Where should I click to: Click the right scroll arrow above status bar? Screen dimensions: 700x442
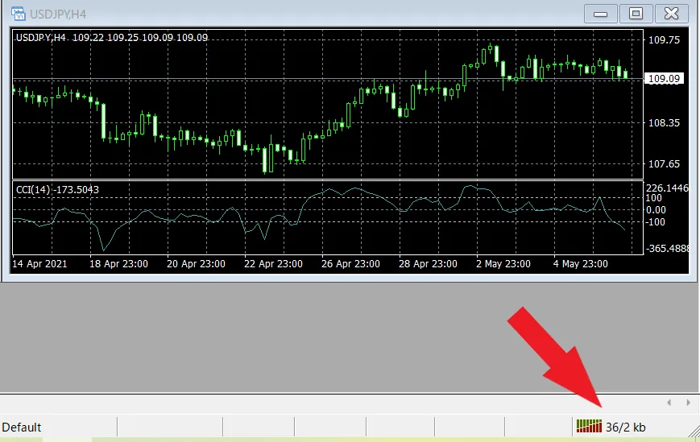coord(687,402)
